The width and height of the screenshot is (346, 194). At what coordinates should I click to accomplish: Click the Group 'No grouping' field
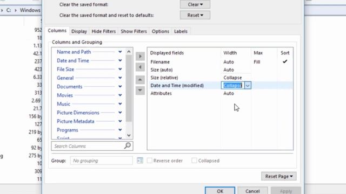pyautogui.click(x=101, y=161)
